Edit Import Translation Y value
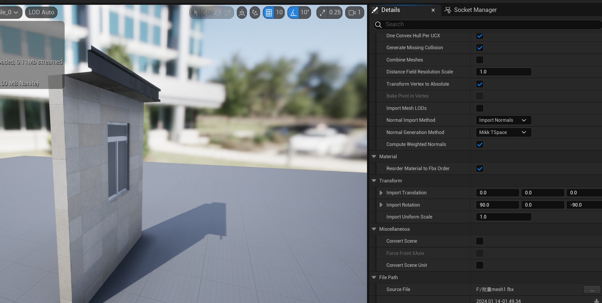 pos(543,193)
